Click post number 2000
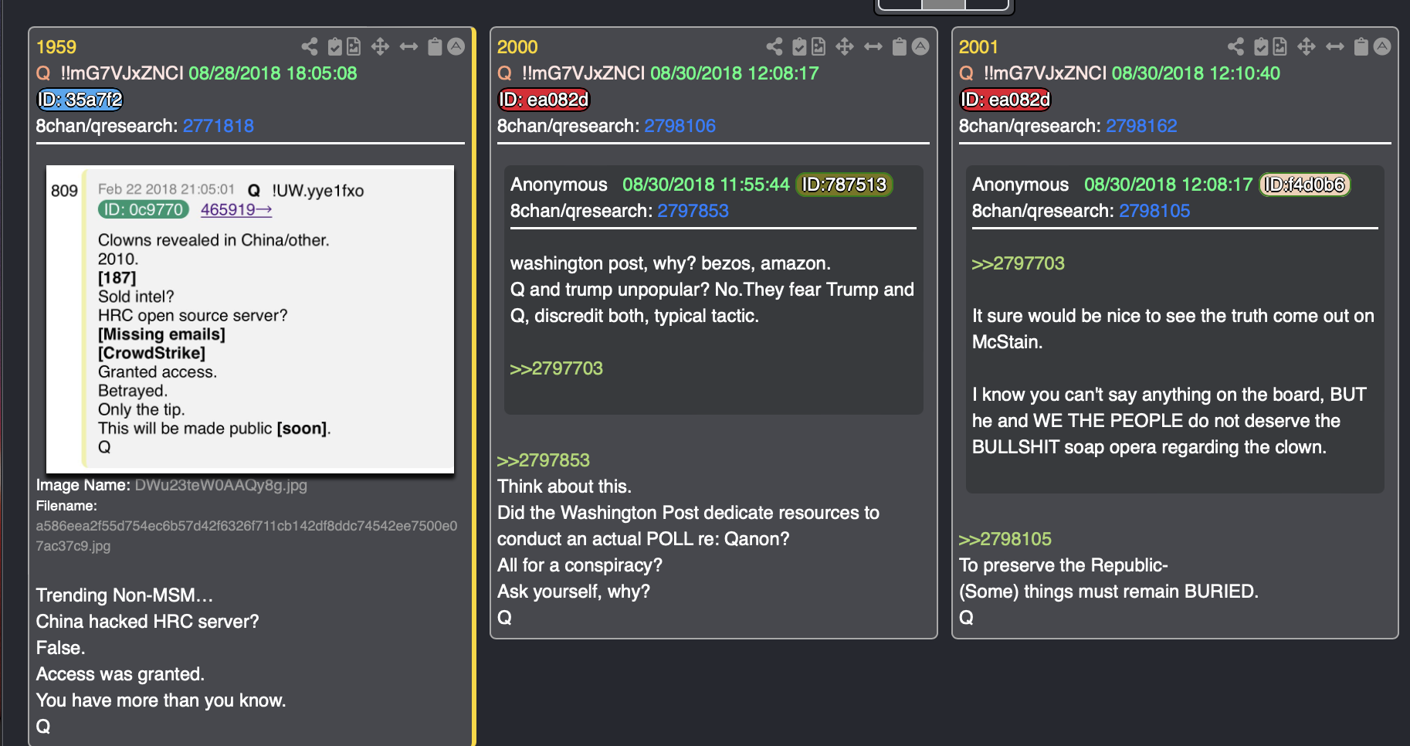The width and height of the screenshot is (1410, 746). pyautogui.click(x=517, y=47)
